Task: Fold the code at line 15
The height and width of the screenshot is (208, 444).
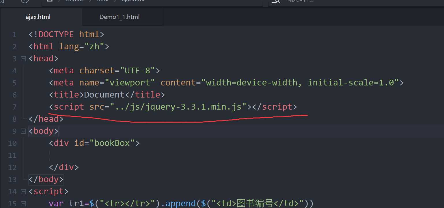Action: click(x=23, y=204)
